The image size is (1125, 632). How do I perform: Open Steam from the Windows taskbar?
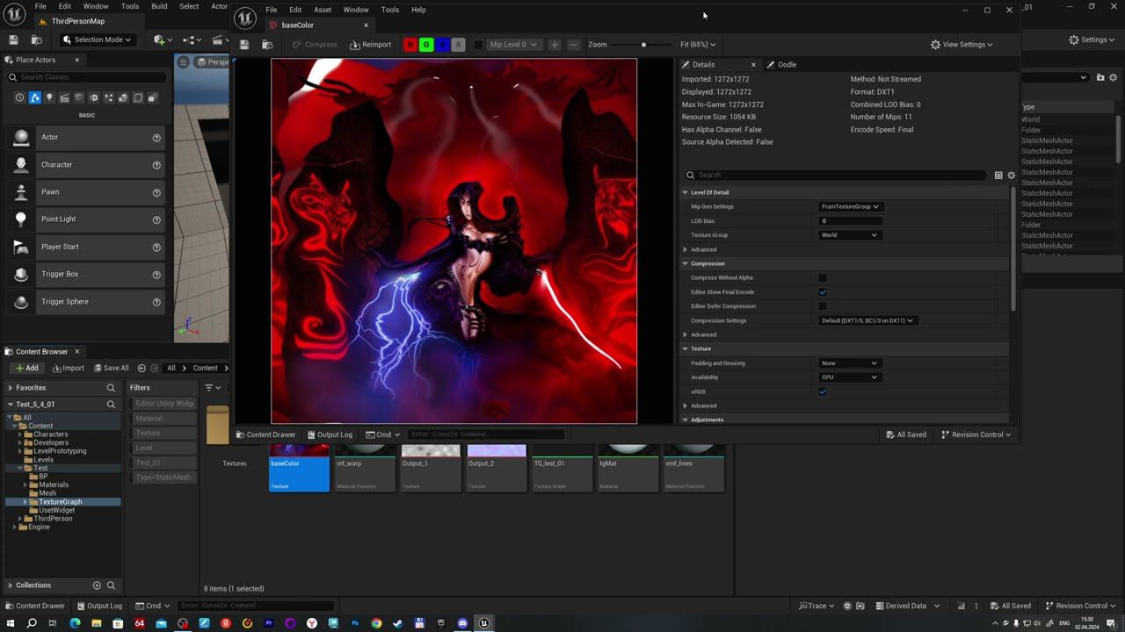coord(397,623)
